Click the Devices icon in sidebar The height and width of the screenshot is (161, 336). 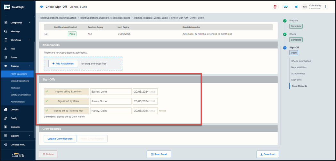[6, 110]
